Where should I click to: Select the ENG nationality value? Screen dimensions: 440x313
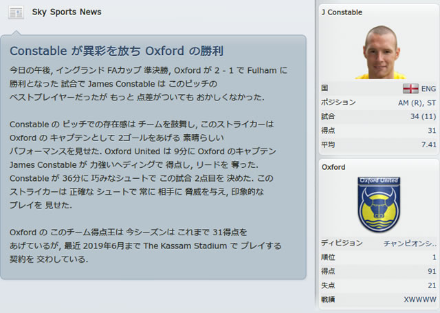(428, 89)
